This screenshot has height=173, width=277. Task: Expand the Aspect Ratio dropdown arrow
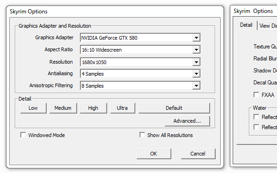click(x=196, y=50)
